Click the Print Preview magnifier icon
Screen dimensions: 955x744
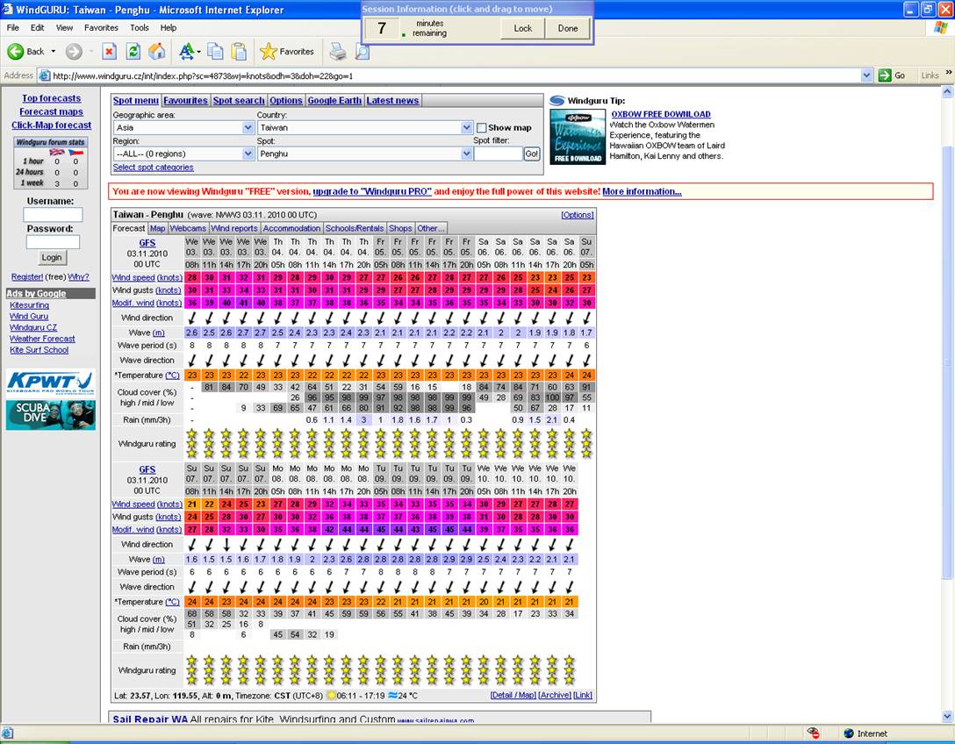[x=362, y=52]
